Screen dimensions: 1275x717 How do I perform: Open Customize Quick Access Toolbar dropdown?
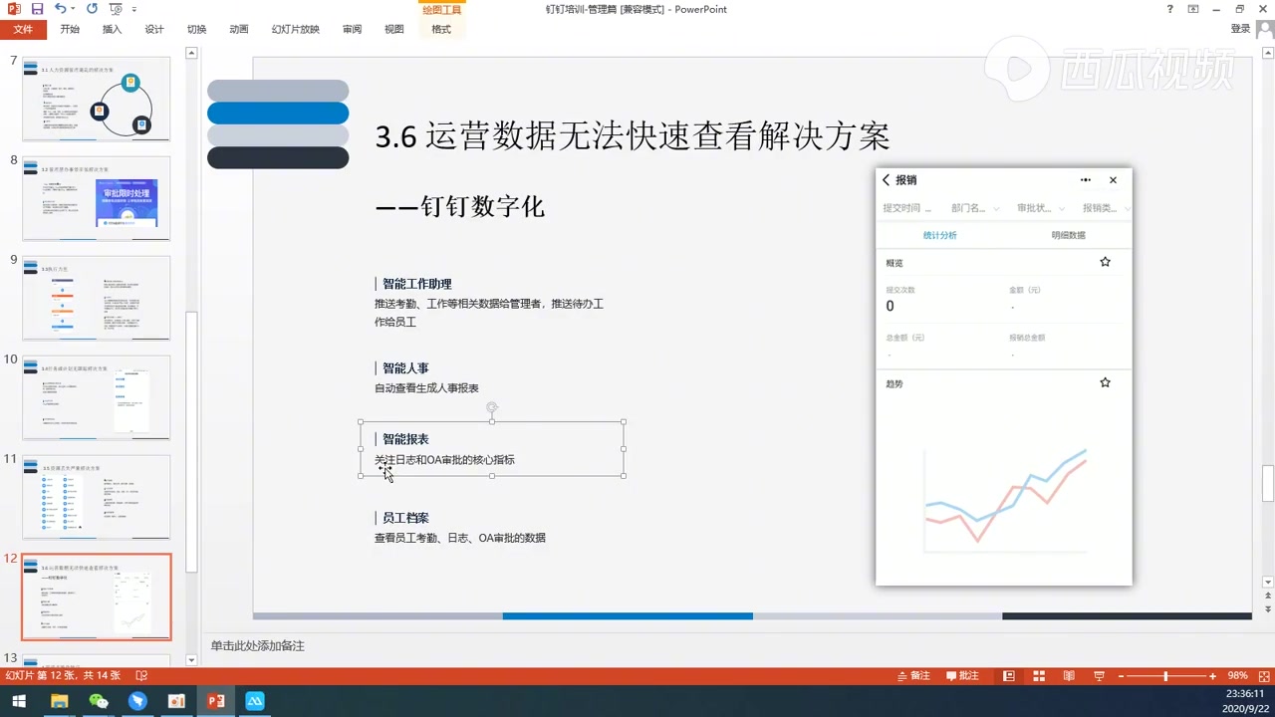point(134,10)
